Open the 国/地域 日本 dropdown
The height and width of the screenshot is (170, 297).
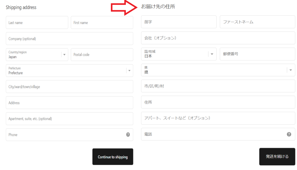coord(178,54)
